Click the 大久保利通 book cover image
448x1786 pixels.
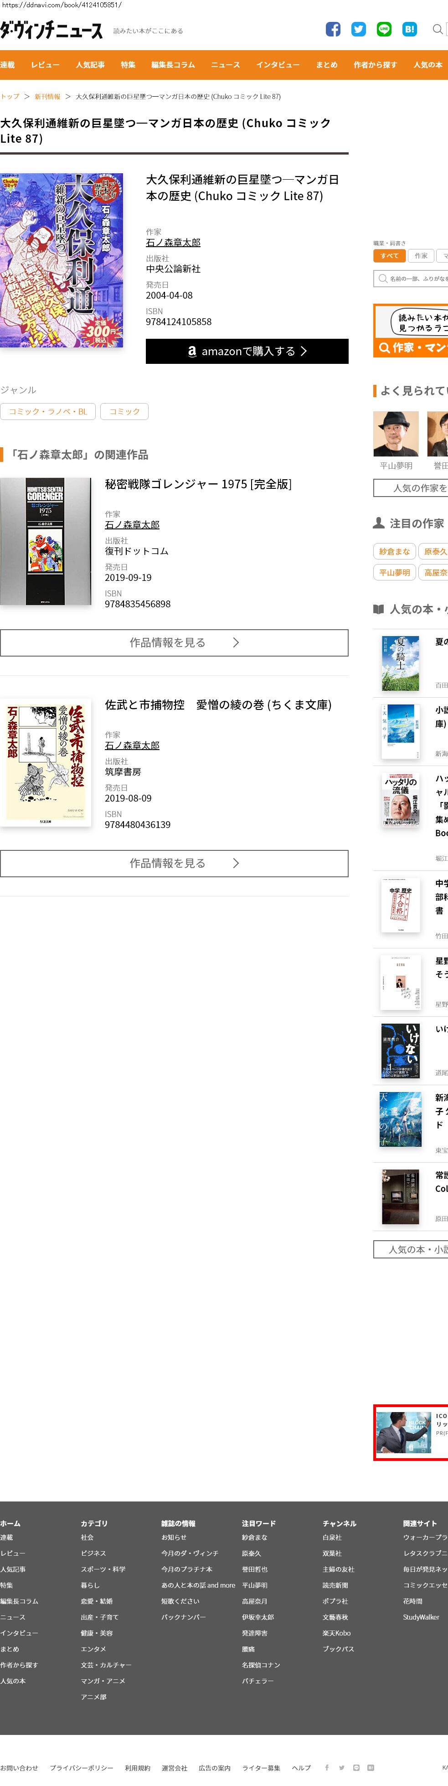point(62,260)
